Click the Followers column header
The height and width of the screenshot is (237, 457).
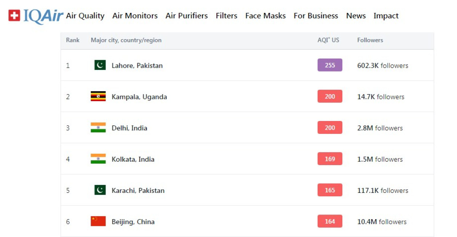[370, 40]
